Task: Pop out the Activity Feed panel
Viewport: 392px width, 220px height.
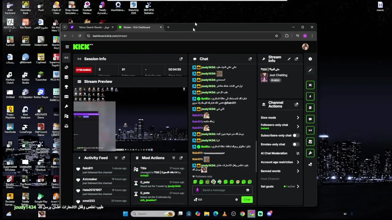Action: (123, 158)
